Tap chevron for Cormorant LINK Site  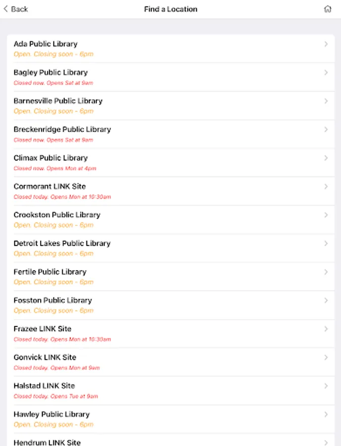[326, 186]
